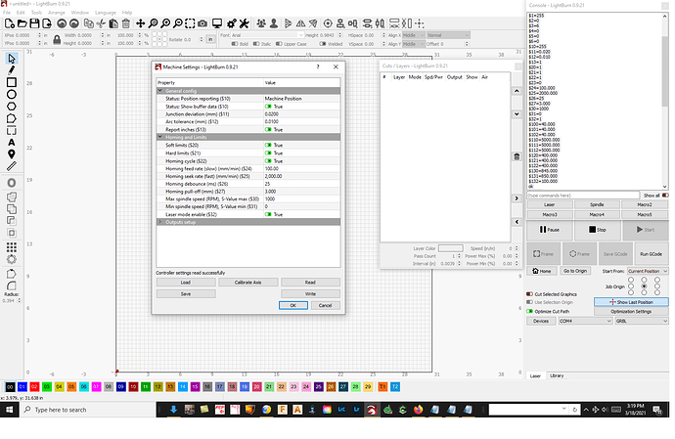
Task: Pick the red 02 palette swatch
Action: tap(34, 387)
